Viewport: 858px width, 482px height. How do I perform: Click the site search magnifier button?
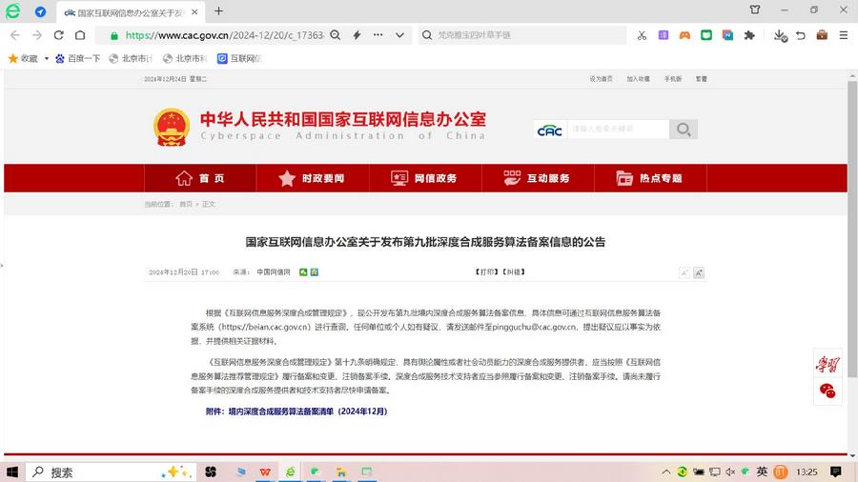tap(683, 129)
